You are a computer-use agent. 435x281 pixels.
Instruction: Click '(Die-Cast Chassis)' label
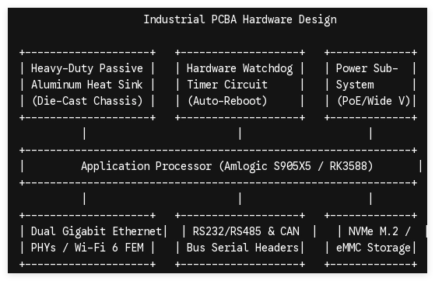[x=87, y=101]
